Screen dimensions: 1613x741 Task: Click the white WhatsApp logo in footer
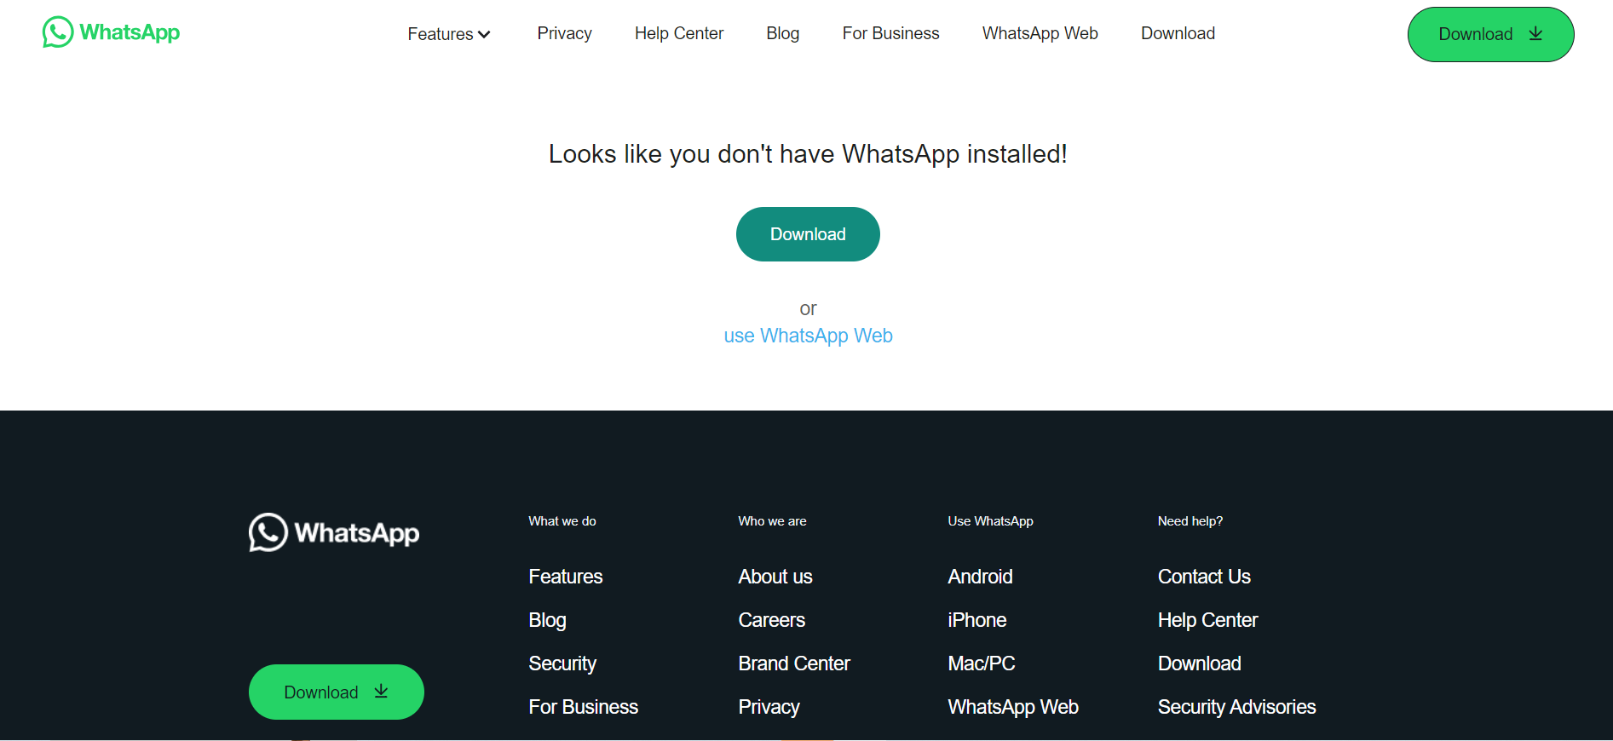click(334, 532)
